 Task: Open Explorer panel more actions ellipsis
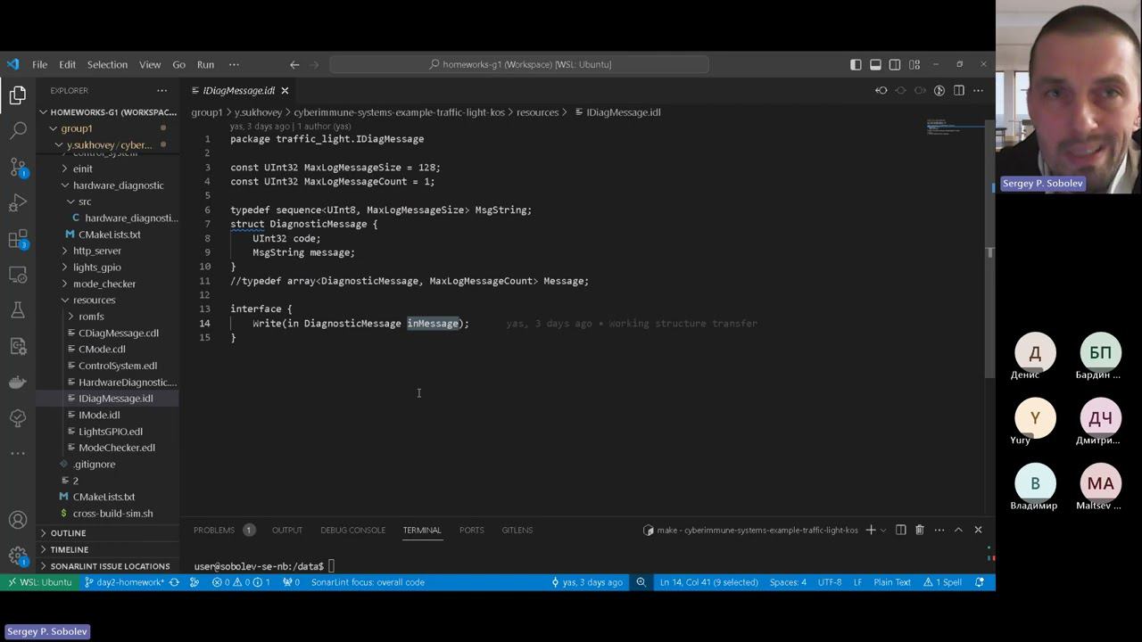pos(161,90)
